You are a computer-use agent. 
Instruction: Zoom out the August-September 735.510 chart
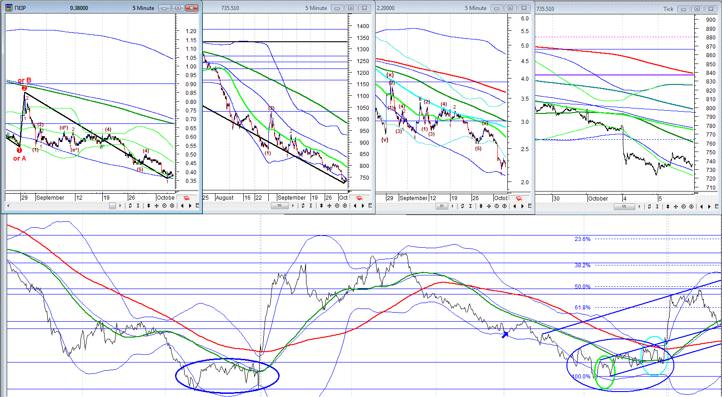(x=337, y=206)
